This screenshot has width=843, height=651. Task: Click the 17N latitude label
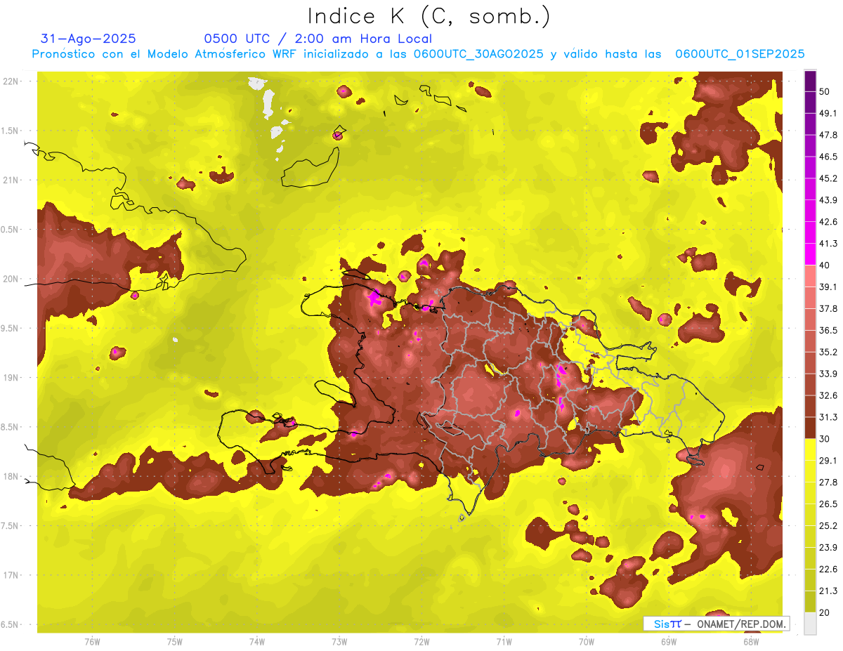pyautogui.click(x=12, y=575)
